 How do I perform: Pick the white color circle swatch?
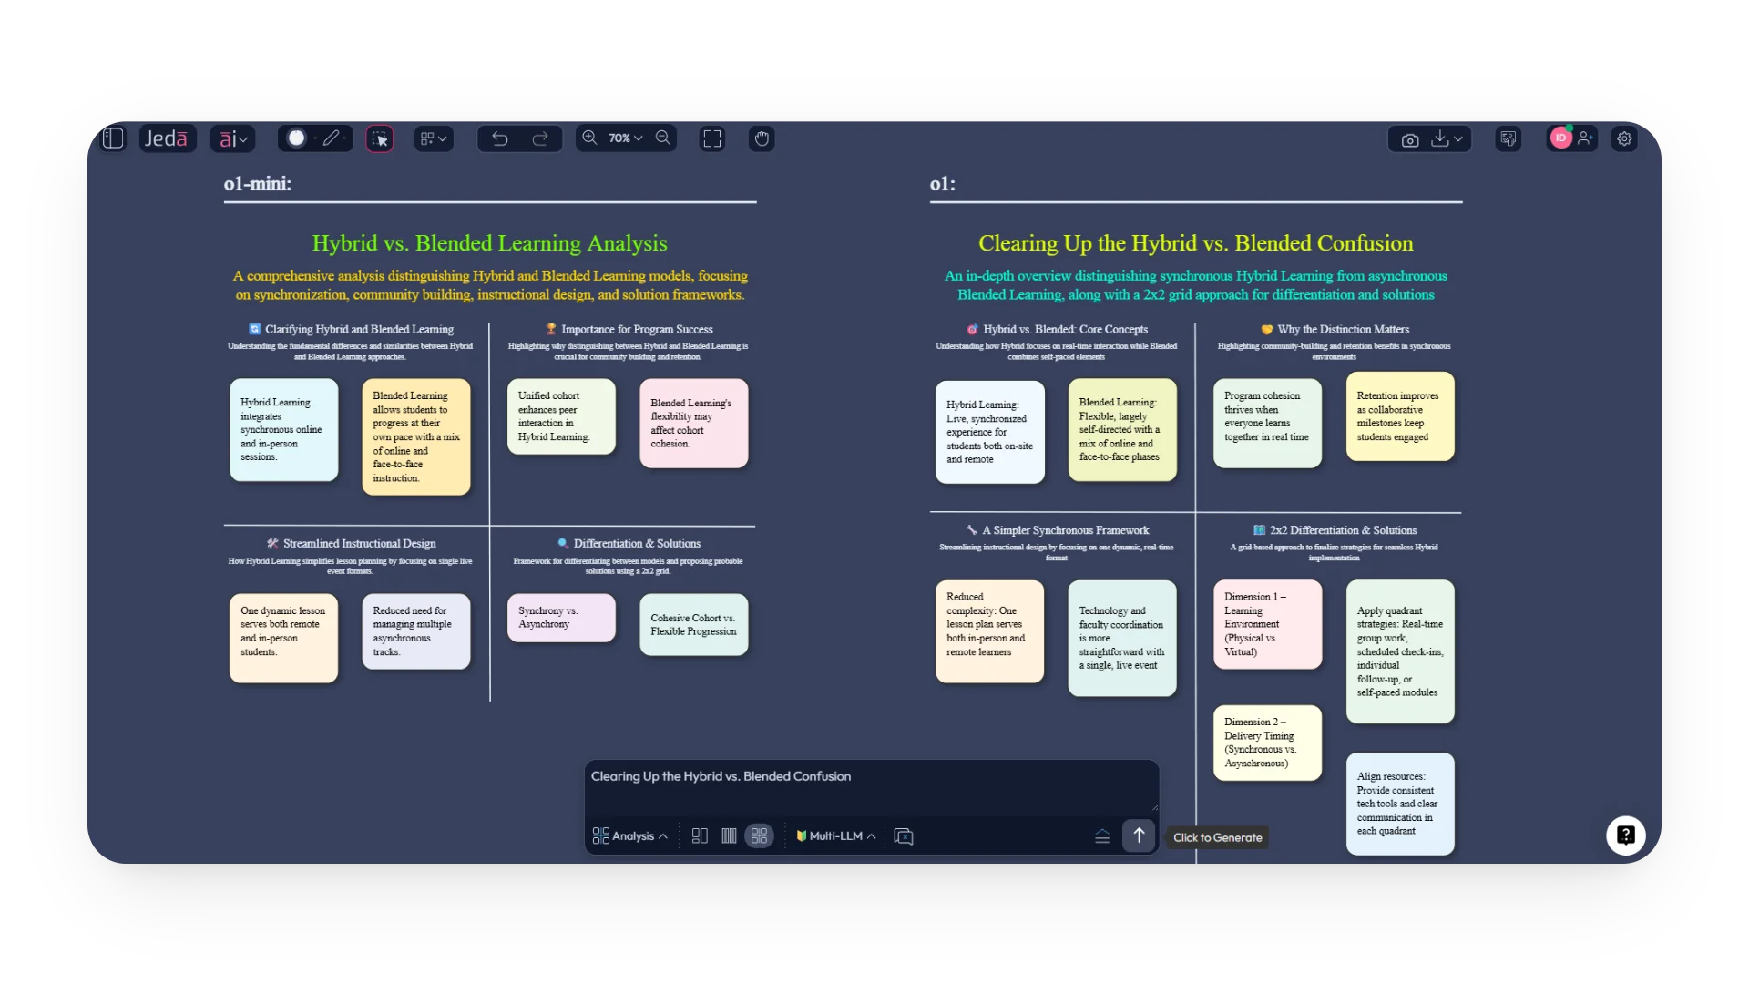(297, 138)
